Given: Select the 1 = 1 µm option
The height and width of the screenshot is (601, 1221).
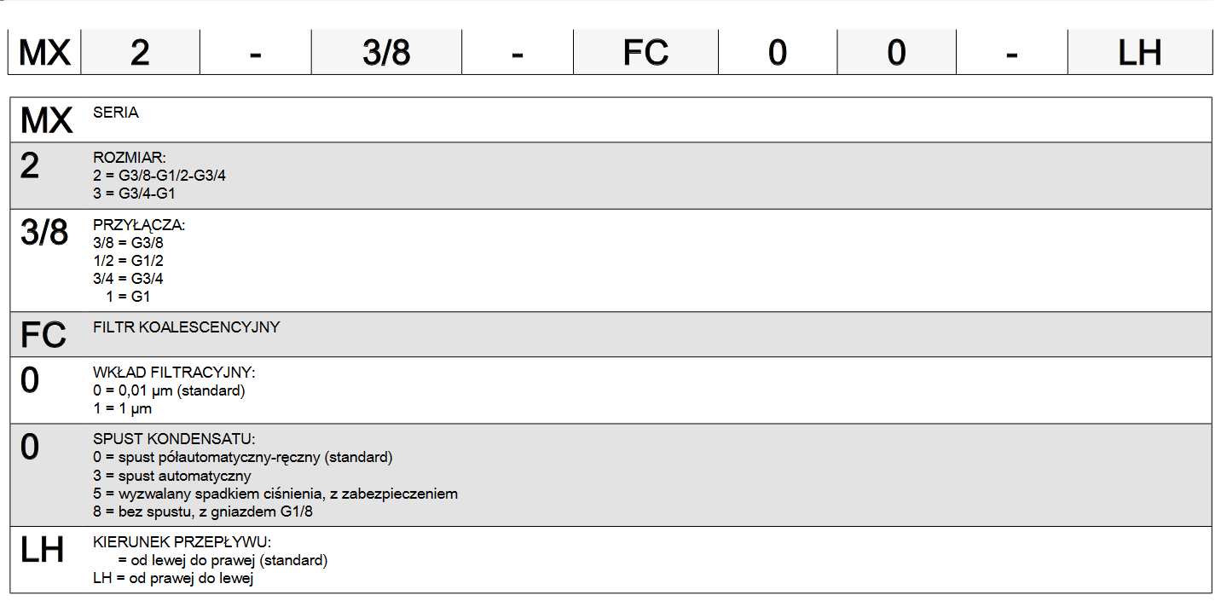Looking at the screenshot, I should coord(122,408).
